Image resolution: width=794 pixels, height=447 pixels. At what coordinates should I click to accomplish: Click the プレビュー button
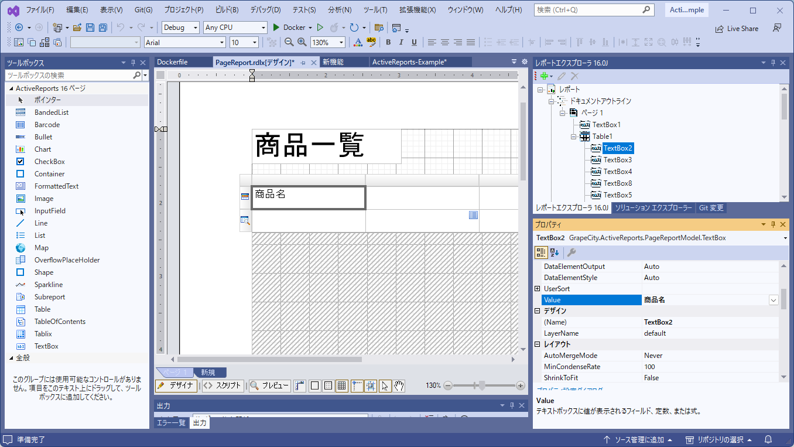tap(269, 385)
